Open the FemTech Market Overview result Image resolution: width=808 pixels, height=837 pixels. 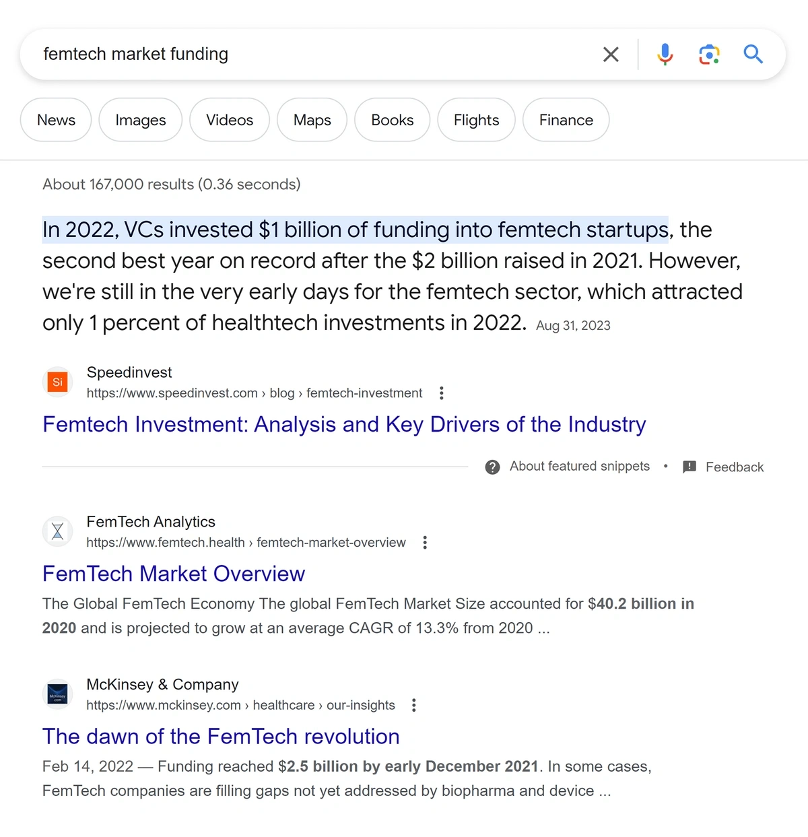pos(174,574)
